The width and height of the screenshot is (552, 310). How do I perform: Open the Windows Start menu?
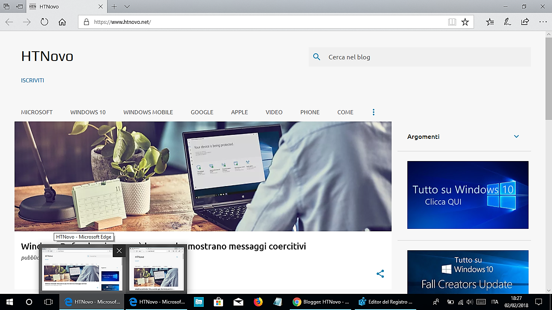coord(10,302)
